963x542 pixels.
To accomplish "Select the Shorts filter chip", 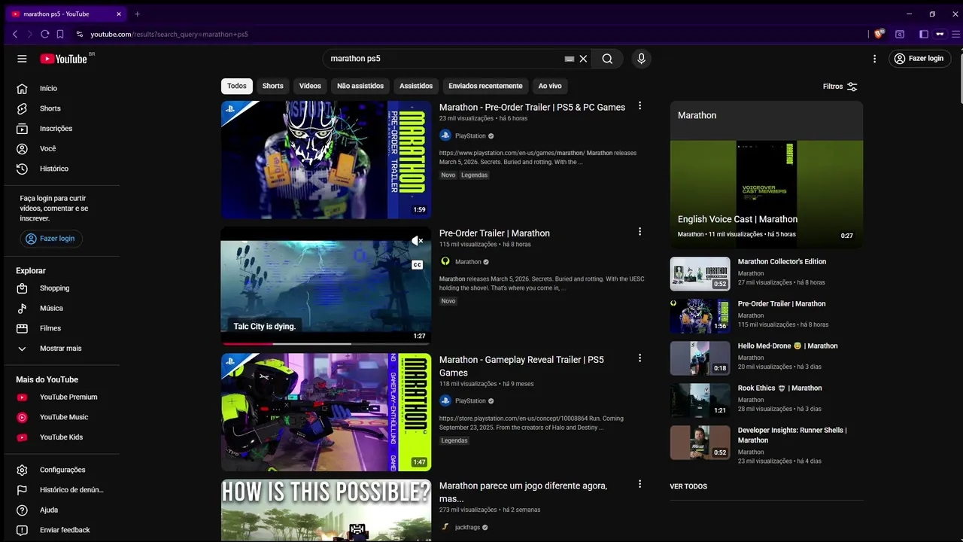I will click(273, 86).
